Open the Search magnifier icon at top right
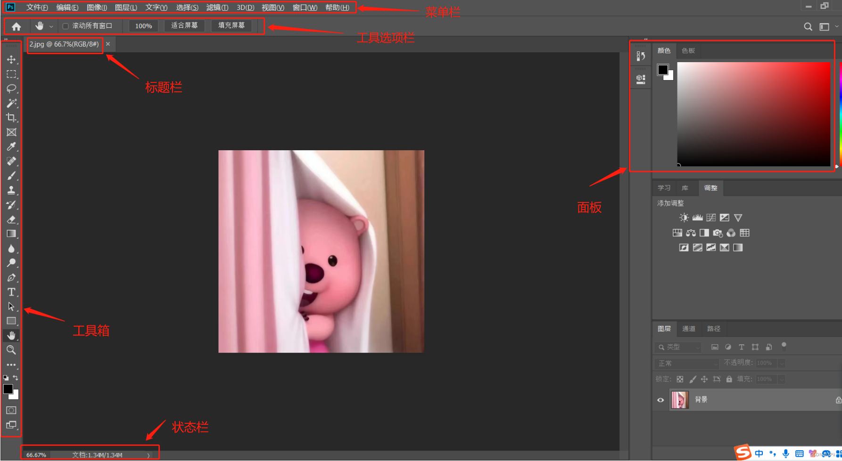 tap(808, 27)
